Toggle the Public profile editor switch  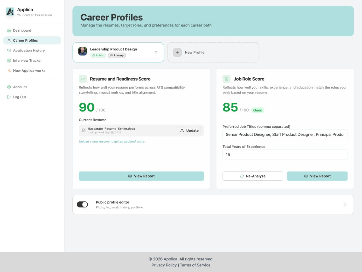point(82,205)
